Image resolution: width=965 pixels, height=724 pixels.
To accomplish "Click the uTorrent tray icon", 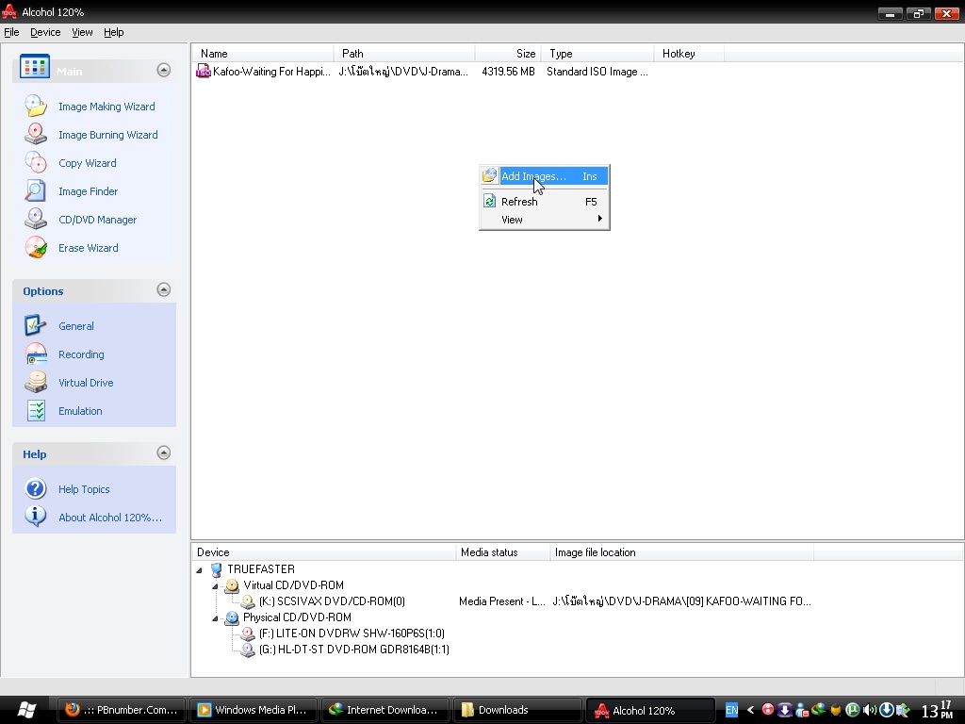I will [853, 710].
